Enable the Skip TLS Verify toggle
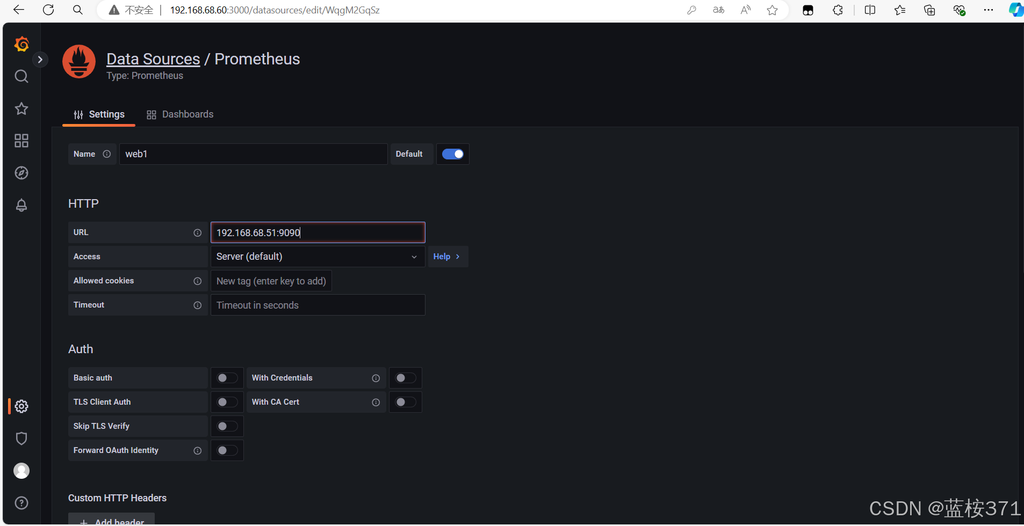This screenshot has width=1024, height=526. (x=227, y=426)
